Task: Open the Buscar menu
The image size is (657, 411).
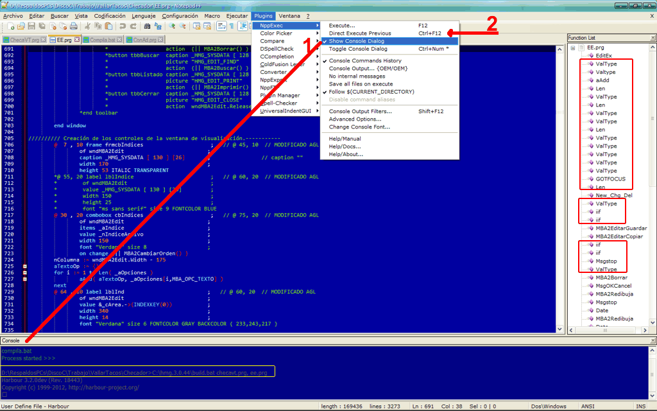Action: (60, 16)
